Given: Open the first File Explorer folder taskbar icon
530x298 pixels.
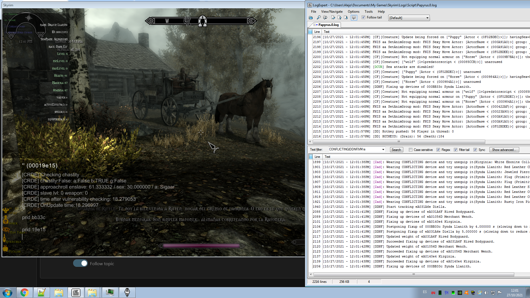Looking at the screenshot, I should [59, 292].
